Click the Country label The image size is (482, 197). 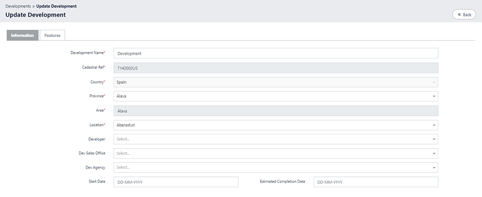click(98, 82)
